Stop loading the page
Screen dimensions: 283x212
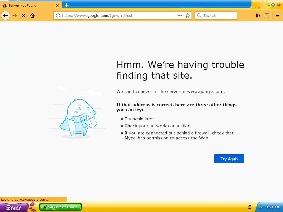(x=23, y=15)
